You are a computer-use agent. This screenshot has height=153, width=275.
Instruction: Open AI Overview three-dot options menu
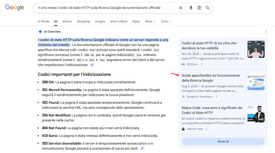click(266, 32)
